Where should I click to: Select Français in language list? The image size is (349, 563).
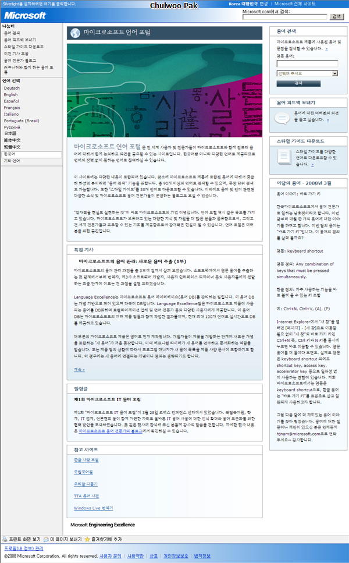click(x=12, y=108)
